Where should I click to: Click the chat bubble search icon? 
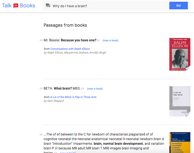pos(48,6)
